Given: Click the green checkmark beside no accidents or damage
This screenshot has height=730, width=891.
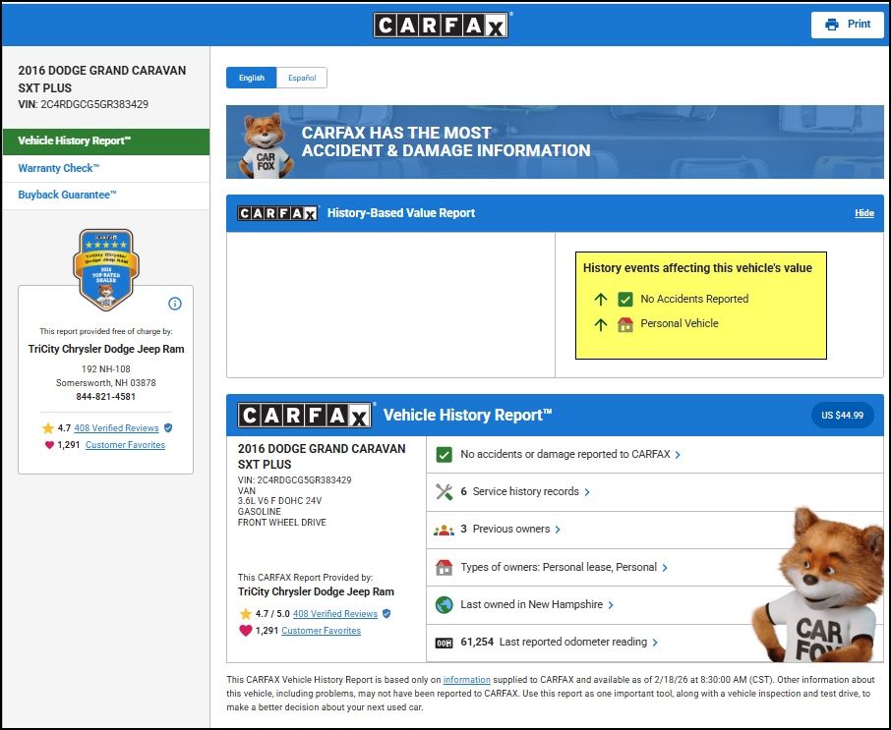Looking at the screenshot, I should pos(444,455).
